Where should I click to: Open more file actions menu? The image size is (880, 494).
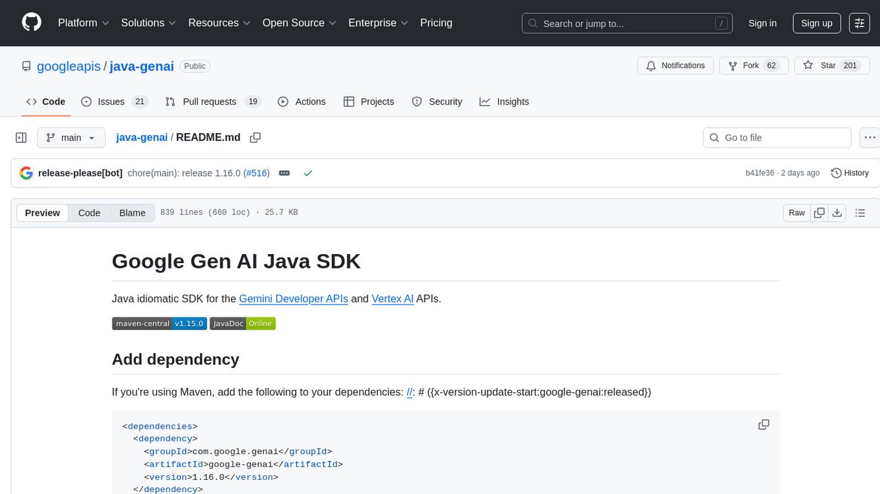tap(870, 138)
